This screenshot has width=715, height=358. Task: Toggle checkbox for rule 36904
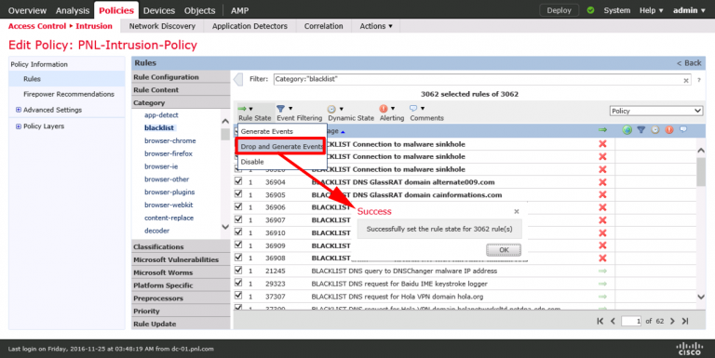pos(238,181)
